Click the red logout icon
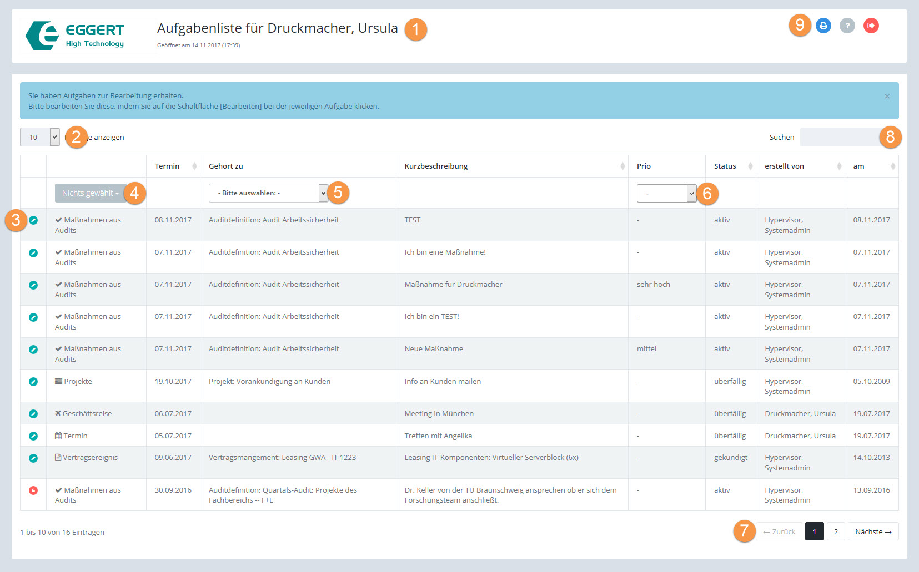Viewport: 919px width, 572px height. [x=871, y=26]
